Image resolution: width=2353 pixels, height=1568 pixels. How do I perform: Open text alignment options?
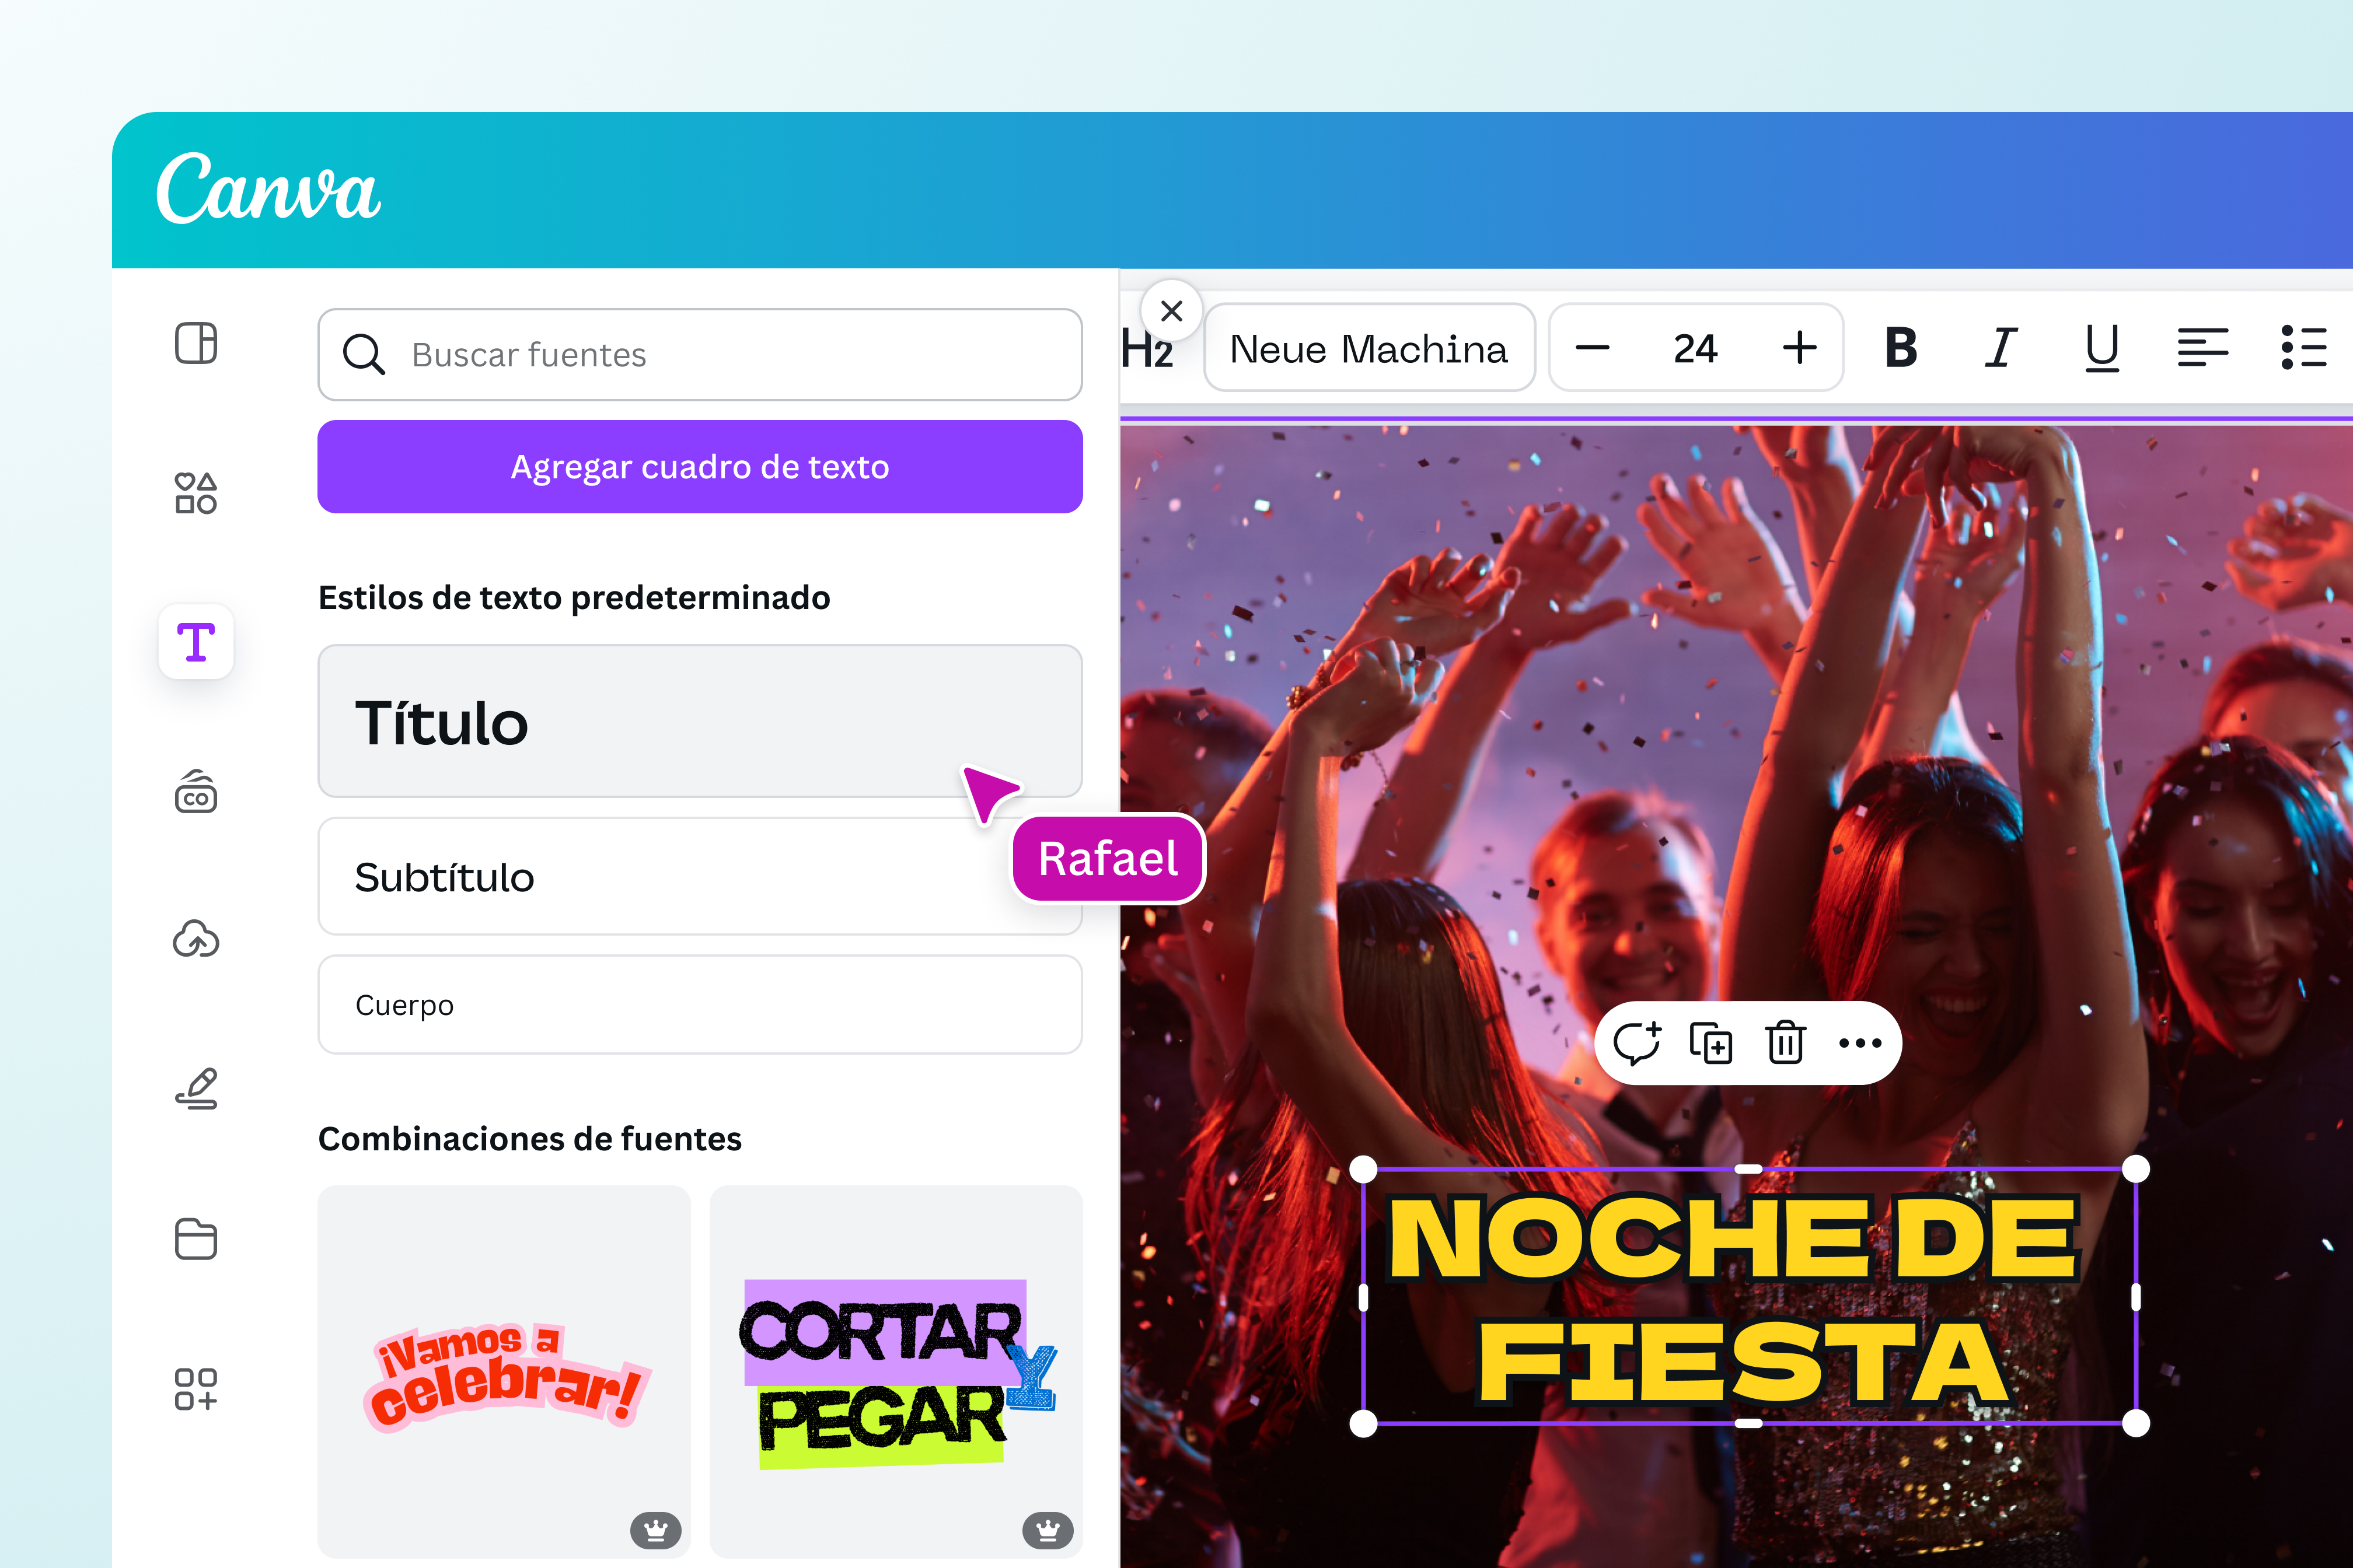coord(2203,348)
